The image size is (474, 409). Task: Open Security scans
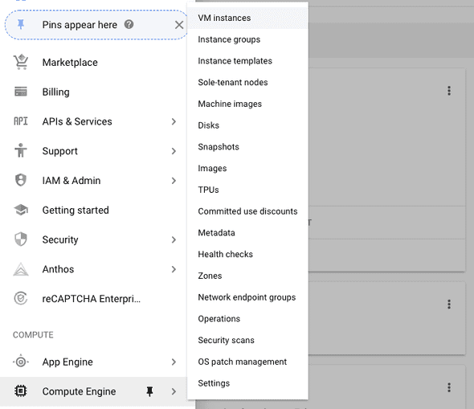(x=247, y=340)
